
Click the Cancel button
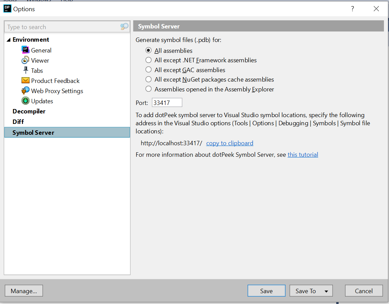(x=364, y=291)
